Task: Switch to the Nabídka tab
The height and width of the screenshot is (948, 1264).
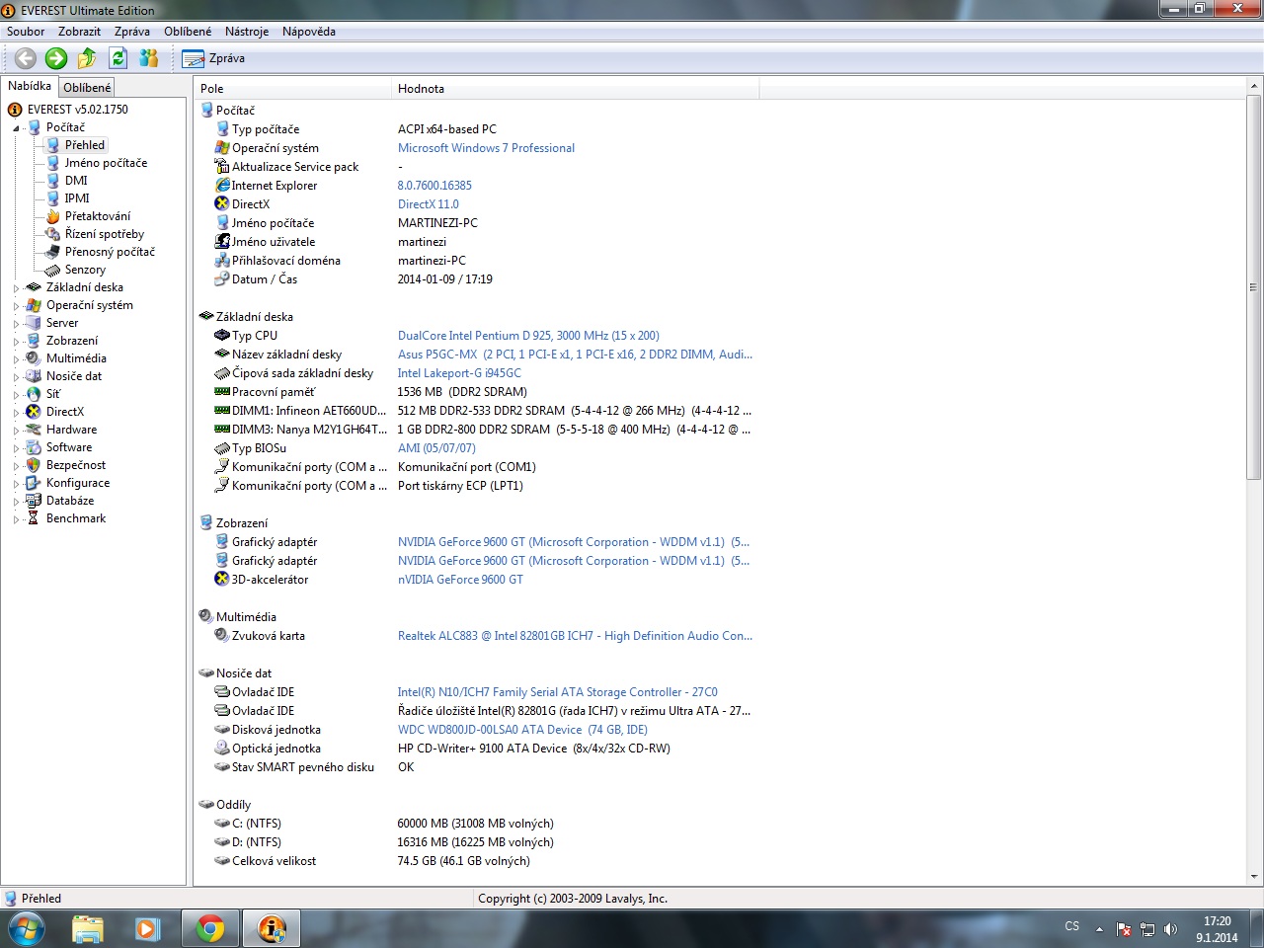Action: (x=30, y=86)
